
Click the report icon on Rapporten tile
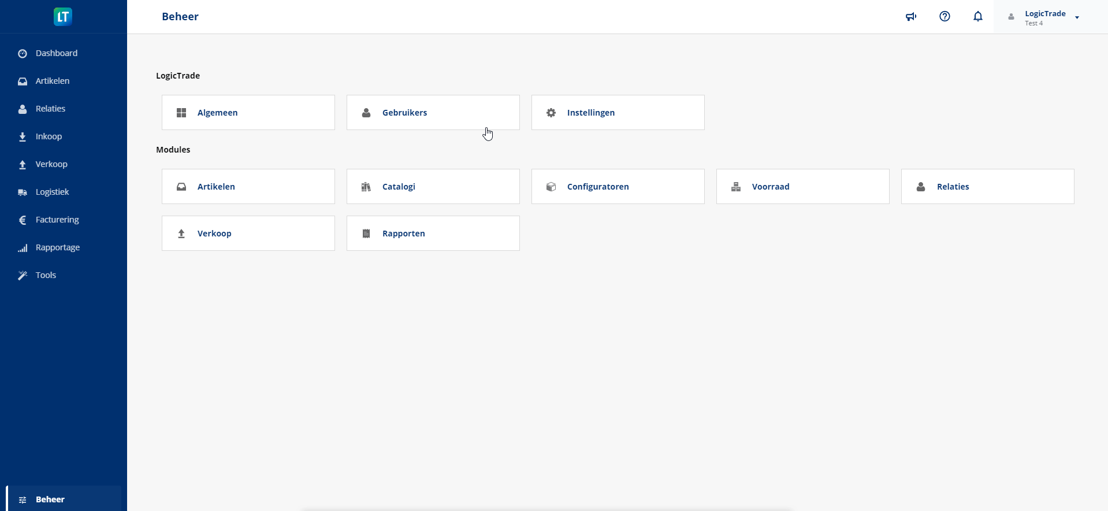click(x=366, y=234)
